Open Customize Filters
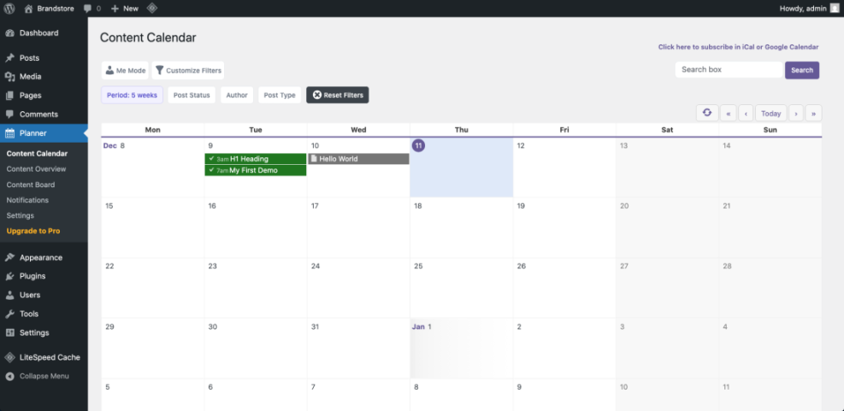The height and width of the screenshot is (411, 844). [188, 70]
